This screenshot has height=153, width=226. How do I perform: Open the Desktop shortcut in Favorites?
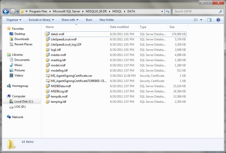pos(20,34)
